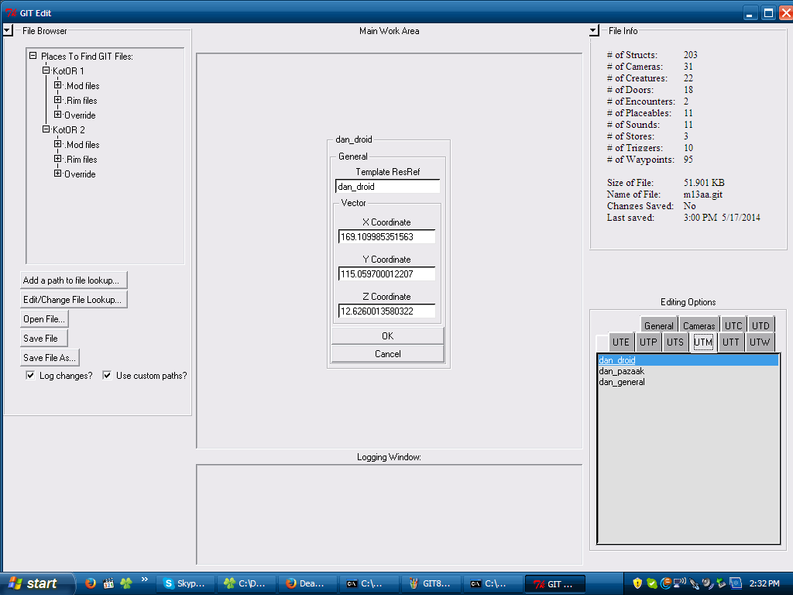The width and height of the screenshot is (793, 595).
Task: Click the X Coordinate field
Action: pos(387,237)
